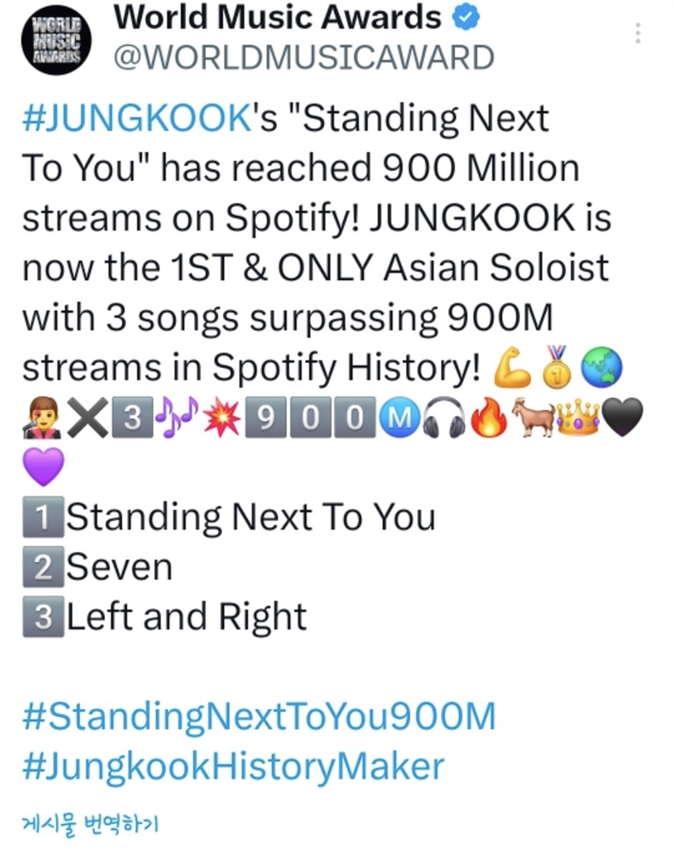This screenshot has height=850, width=673.
Task: Click the flexed biceps emoji
Action: coord(511,368)
